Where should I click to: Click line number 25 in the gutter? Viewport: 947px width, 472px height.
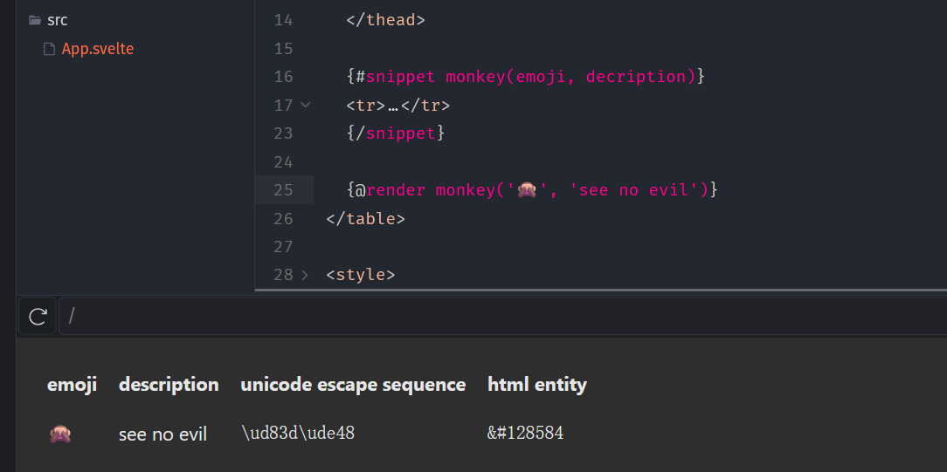tap(283, 189)
